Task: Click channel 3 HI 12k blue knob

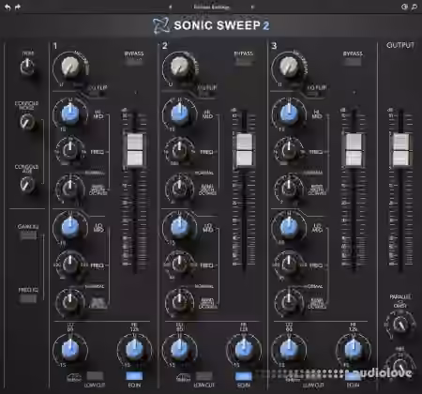Action: pyautogui.click(x=354, y=349)
